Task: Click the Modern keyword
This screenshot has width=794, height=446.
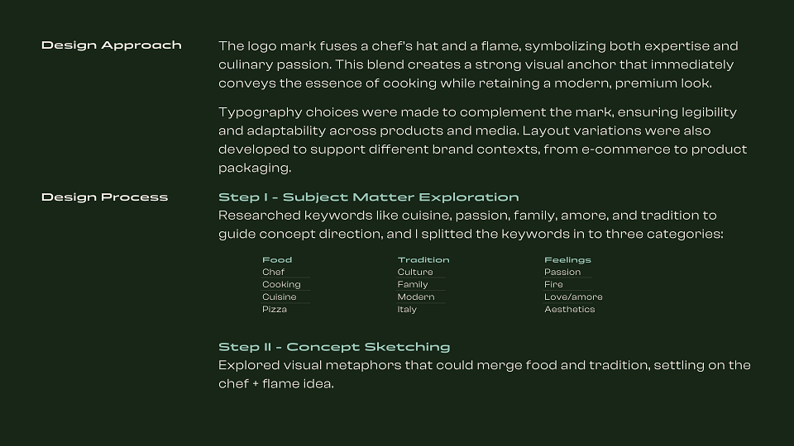Action: point(416,297)
